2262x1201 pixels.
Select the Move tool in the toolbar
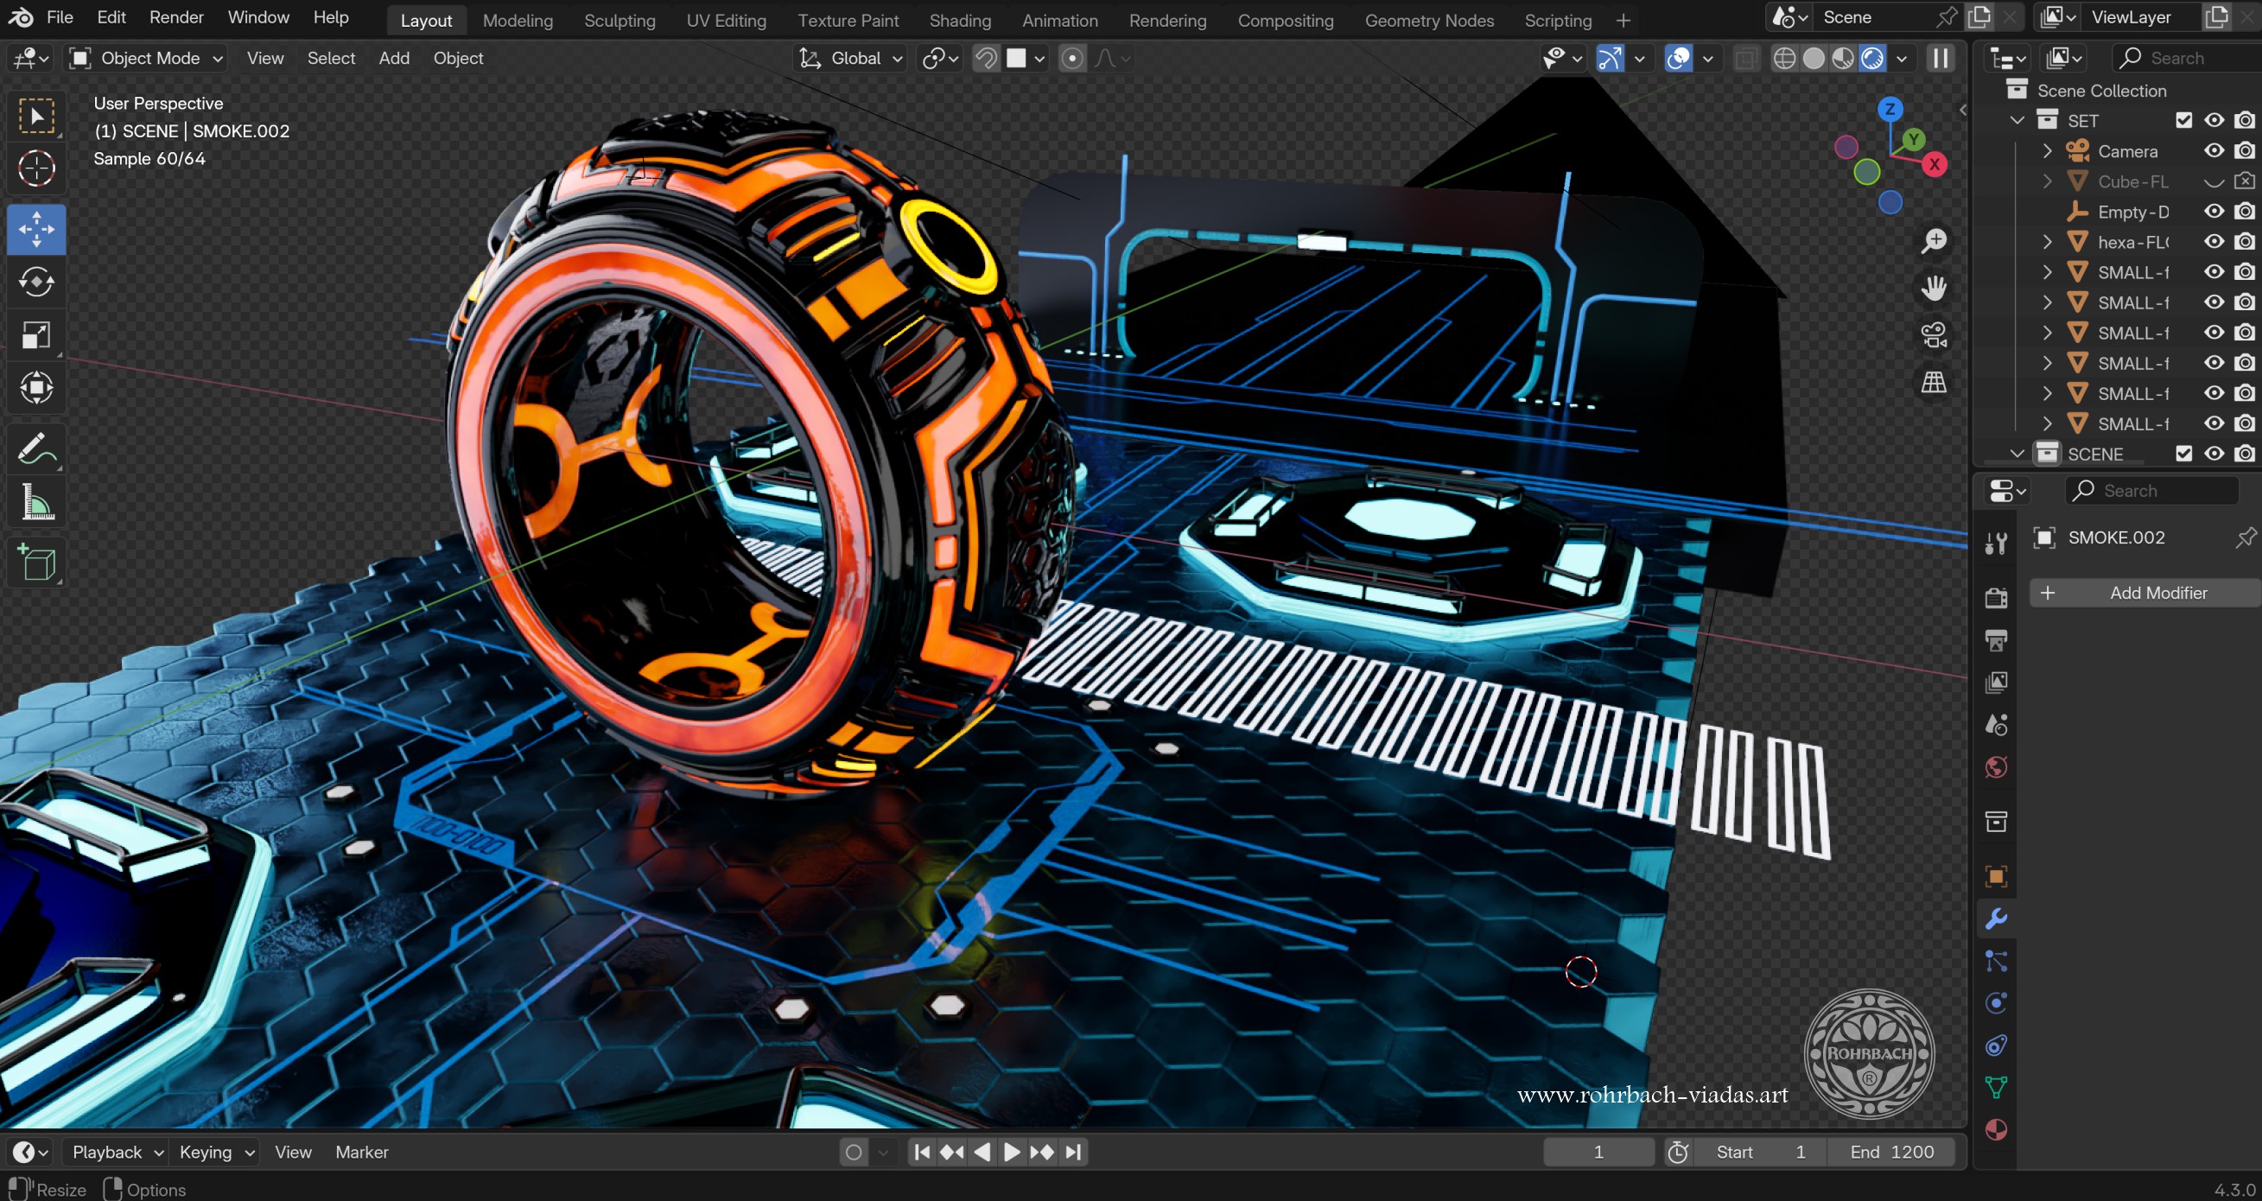click(x=36, y=229)
